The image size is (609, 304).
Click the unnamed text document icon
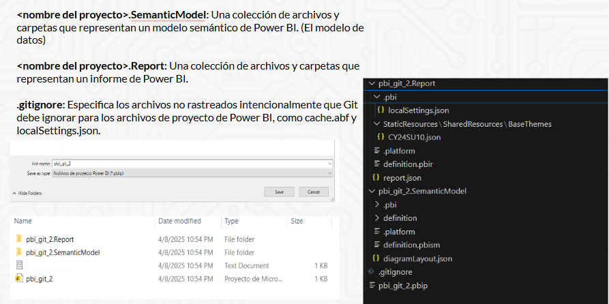tap(19, 265)
